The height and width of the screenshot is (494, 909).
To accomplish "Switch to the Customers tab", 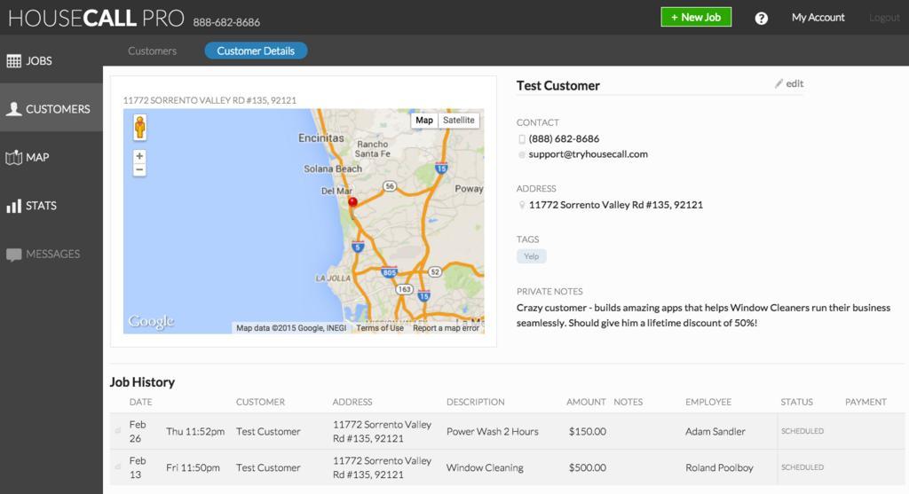I will click(152, 51).
